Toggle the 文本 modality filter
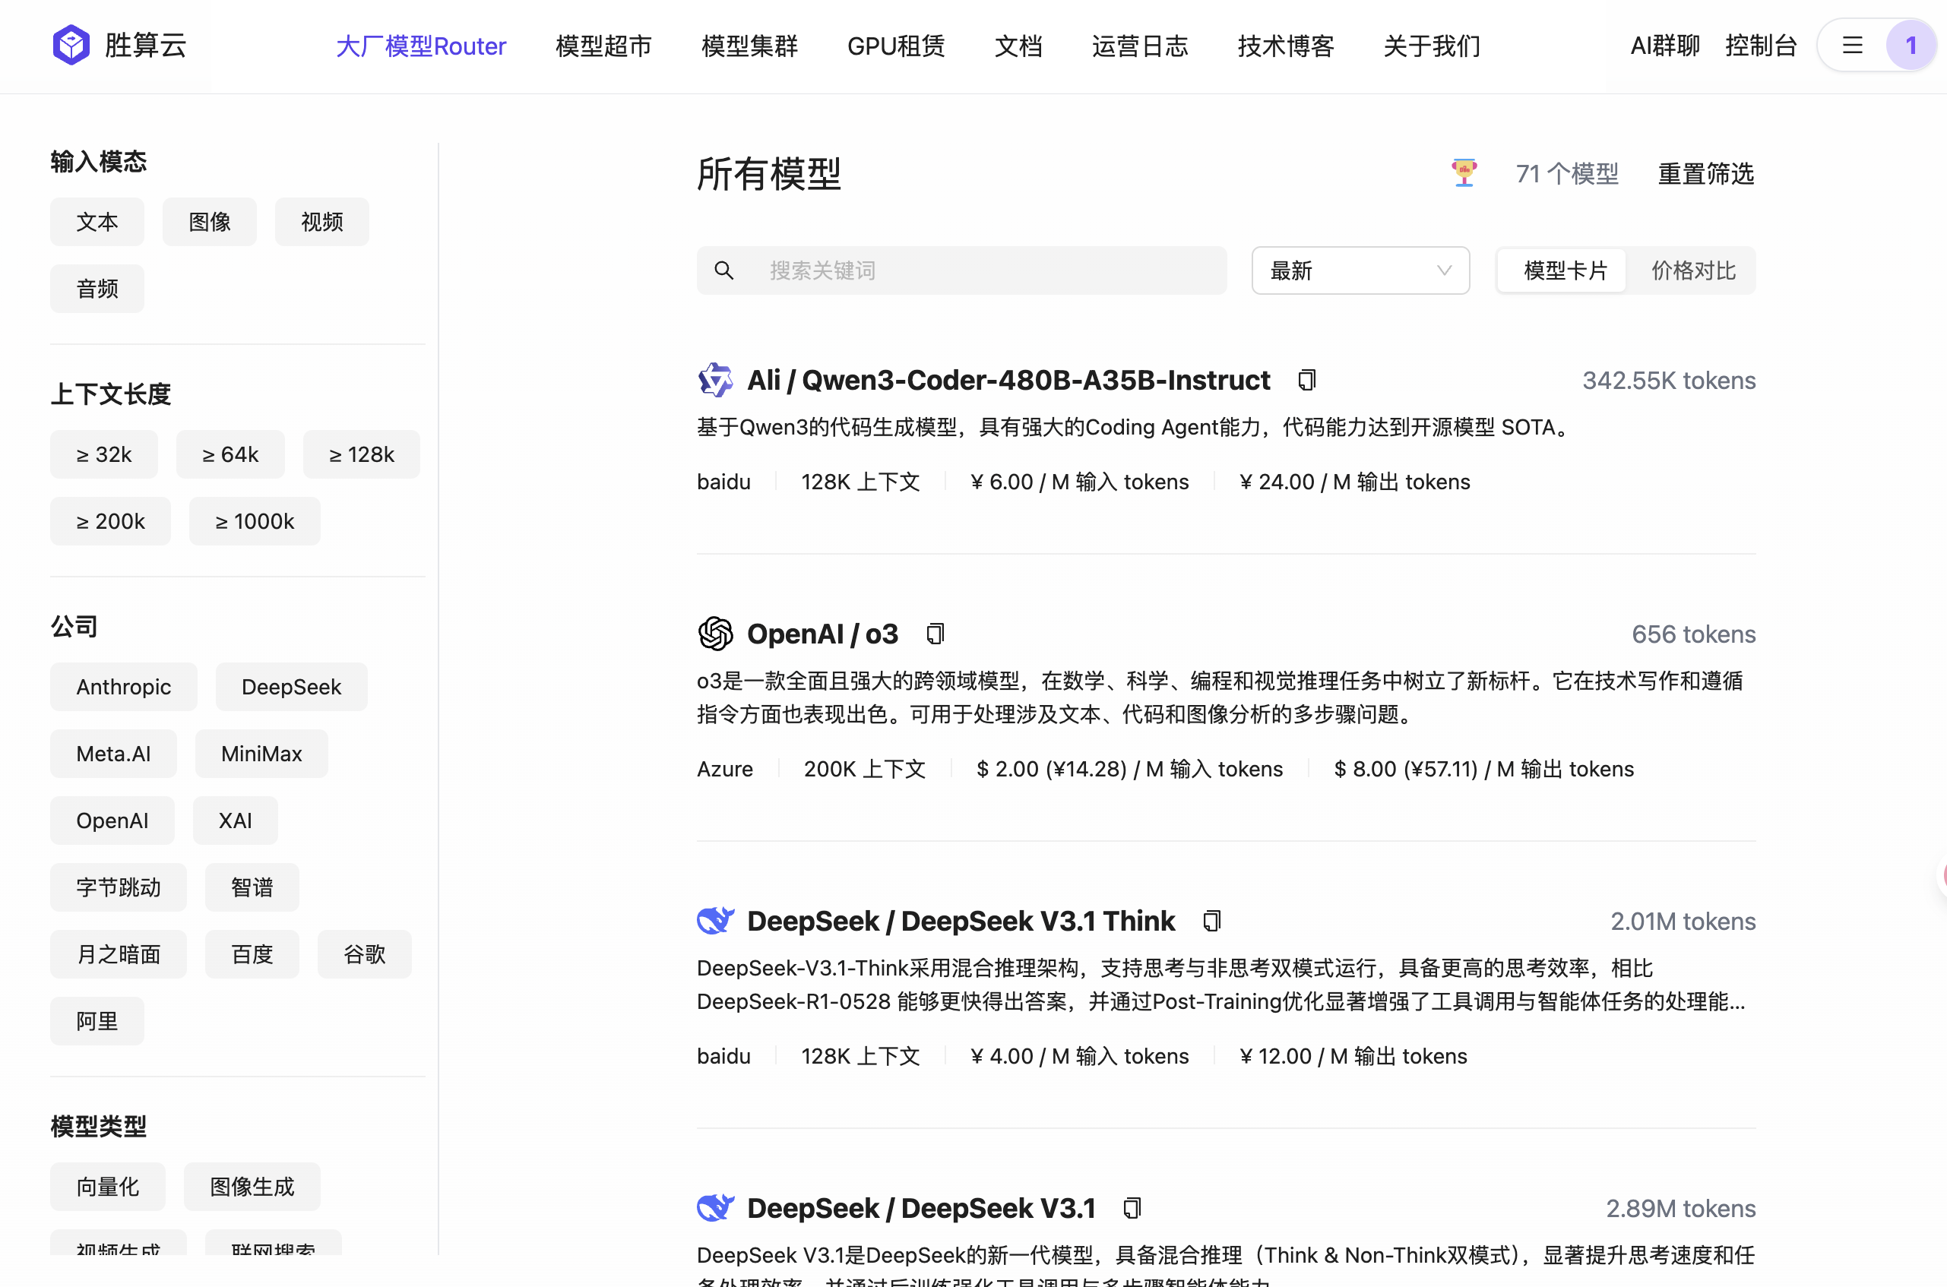 [x=97, y=222]
